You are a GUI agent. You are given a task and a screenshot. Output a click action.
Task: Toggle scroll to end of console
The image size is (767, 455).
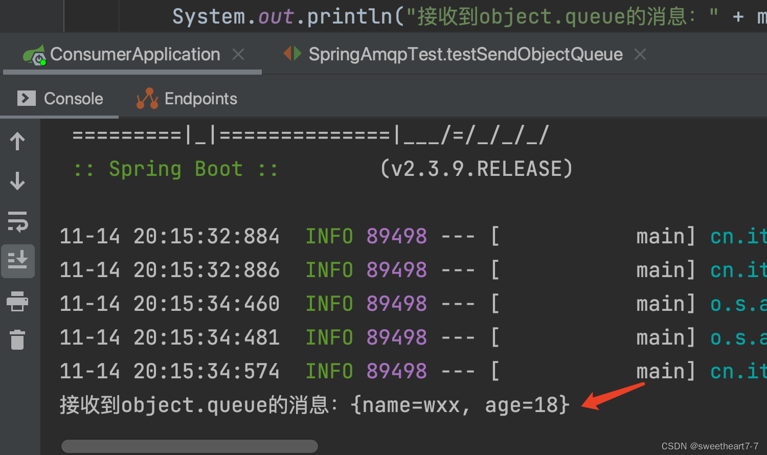pyautogui.click(x=18, y=261)
